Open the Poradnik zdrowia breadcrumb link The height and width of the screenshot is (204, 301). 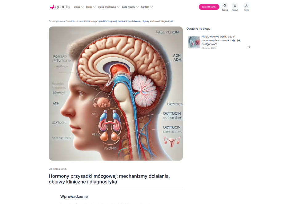[x=74, y=21]
